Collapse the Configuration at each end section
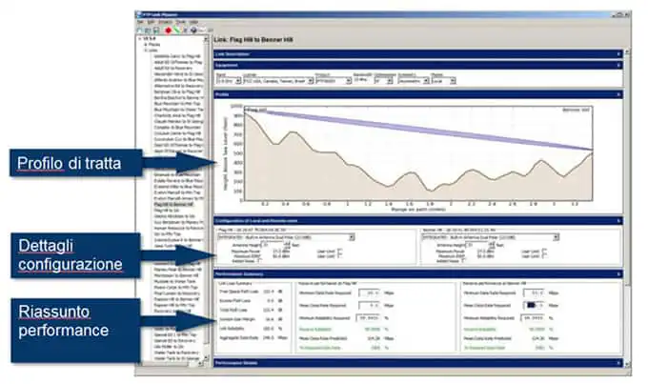This screenshot has width=648, height=384. coord(618,221)
